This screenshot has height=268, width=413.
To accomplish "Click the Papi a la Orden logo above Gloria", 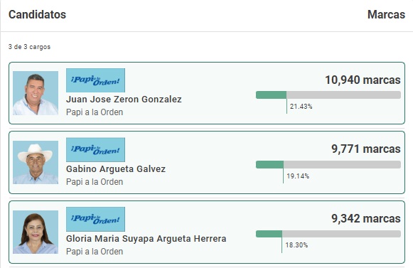I will click(x=96, y=219).
